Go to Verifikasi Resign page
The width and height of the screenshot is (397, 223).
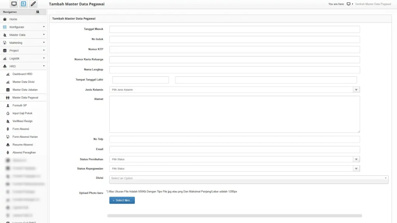[22, 121]
